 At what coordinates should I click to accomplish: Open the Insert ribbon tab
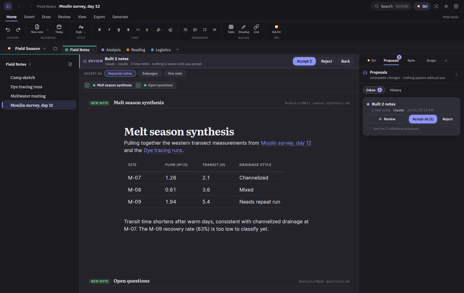29,17
